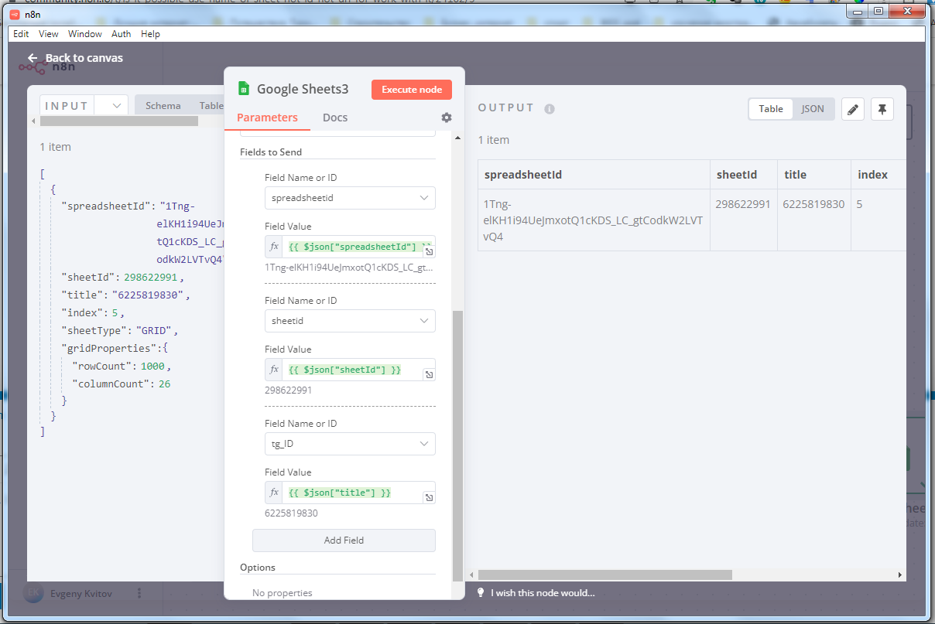
Task: Click the Add Field button
Action: click(344, 540)
